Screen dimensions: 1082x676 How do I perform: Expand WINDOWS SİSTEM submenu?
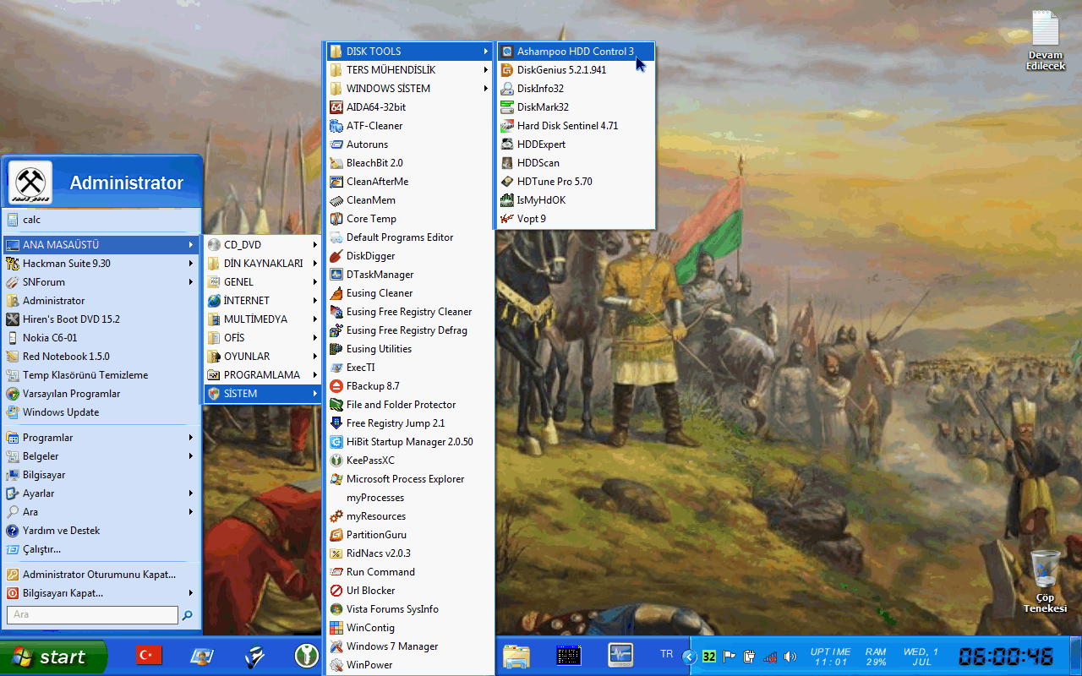[409, 89]
